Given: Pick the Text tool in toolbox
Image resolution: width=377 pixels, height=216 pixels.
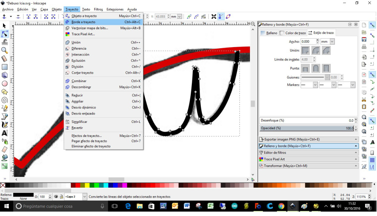Looking at the screenshot, I should point(4,133).
